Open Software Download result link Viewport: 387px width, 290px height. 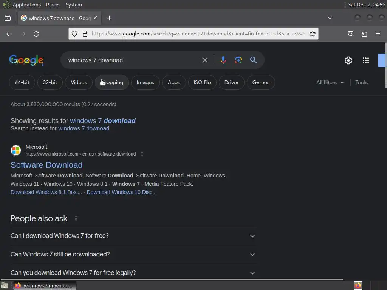pyautogui.click(x=46, y=165)
